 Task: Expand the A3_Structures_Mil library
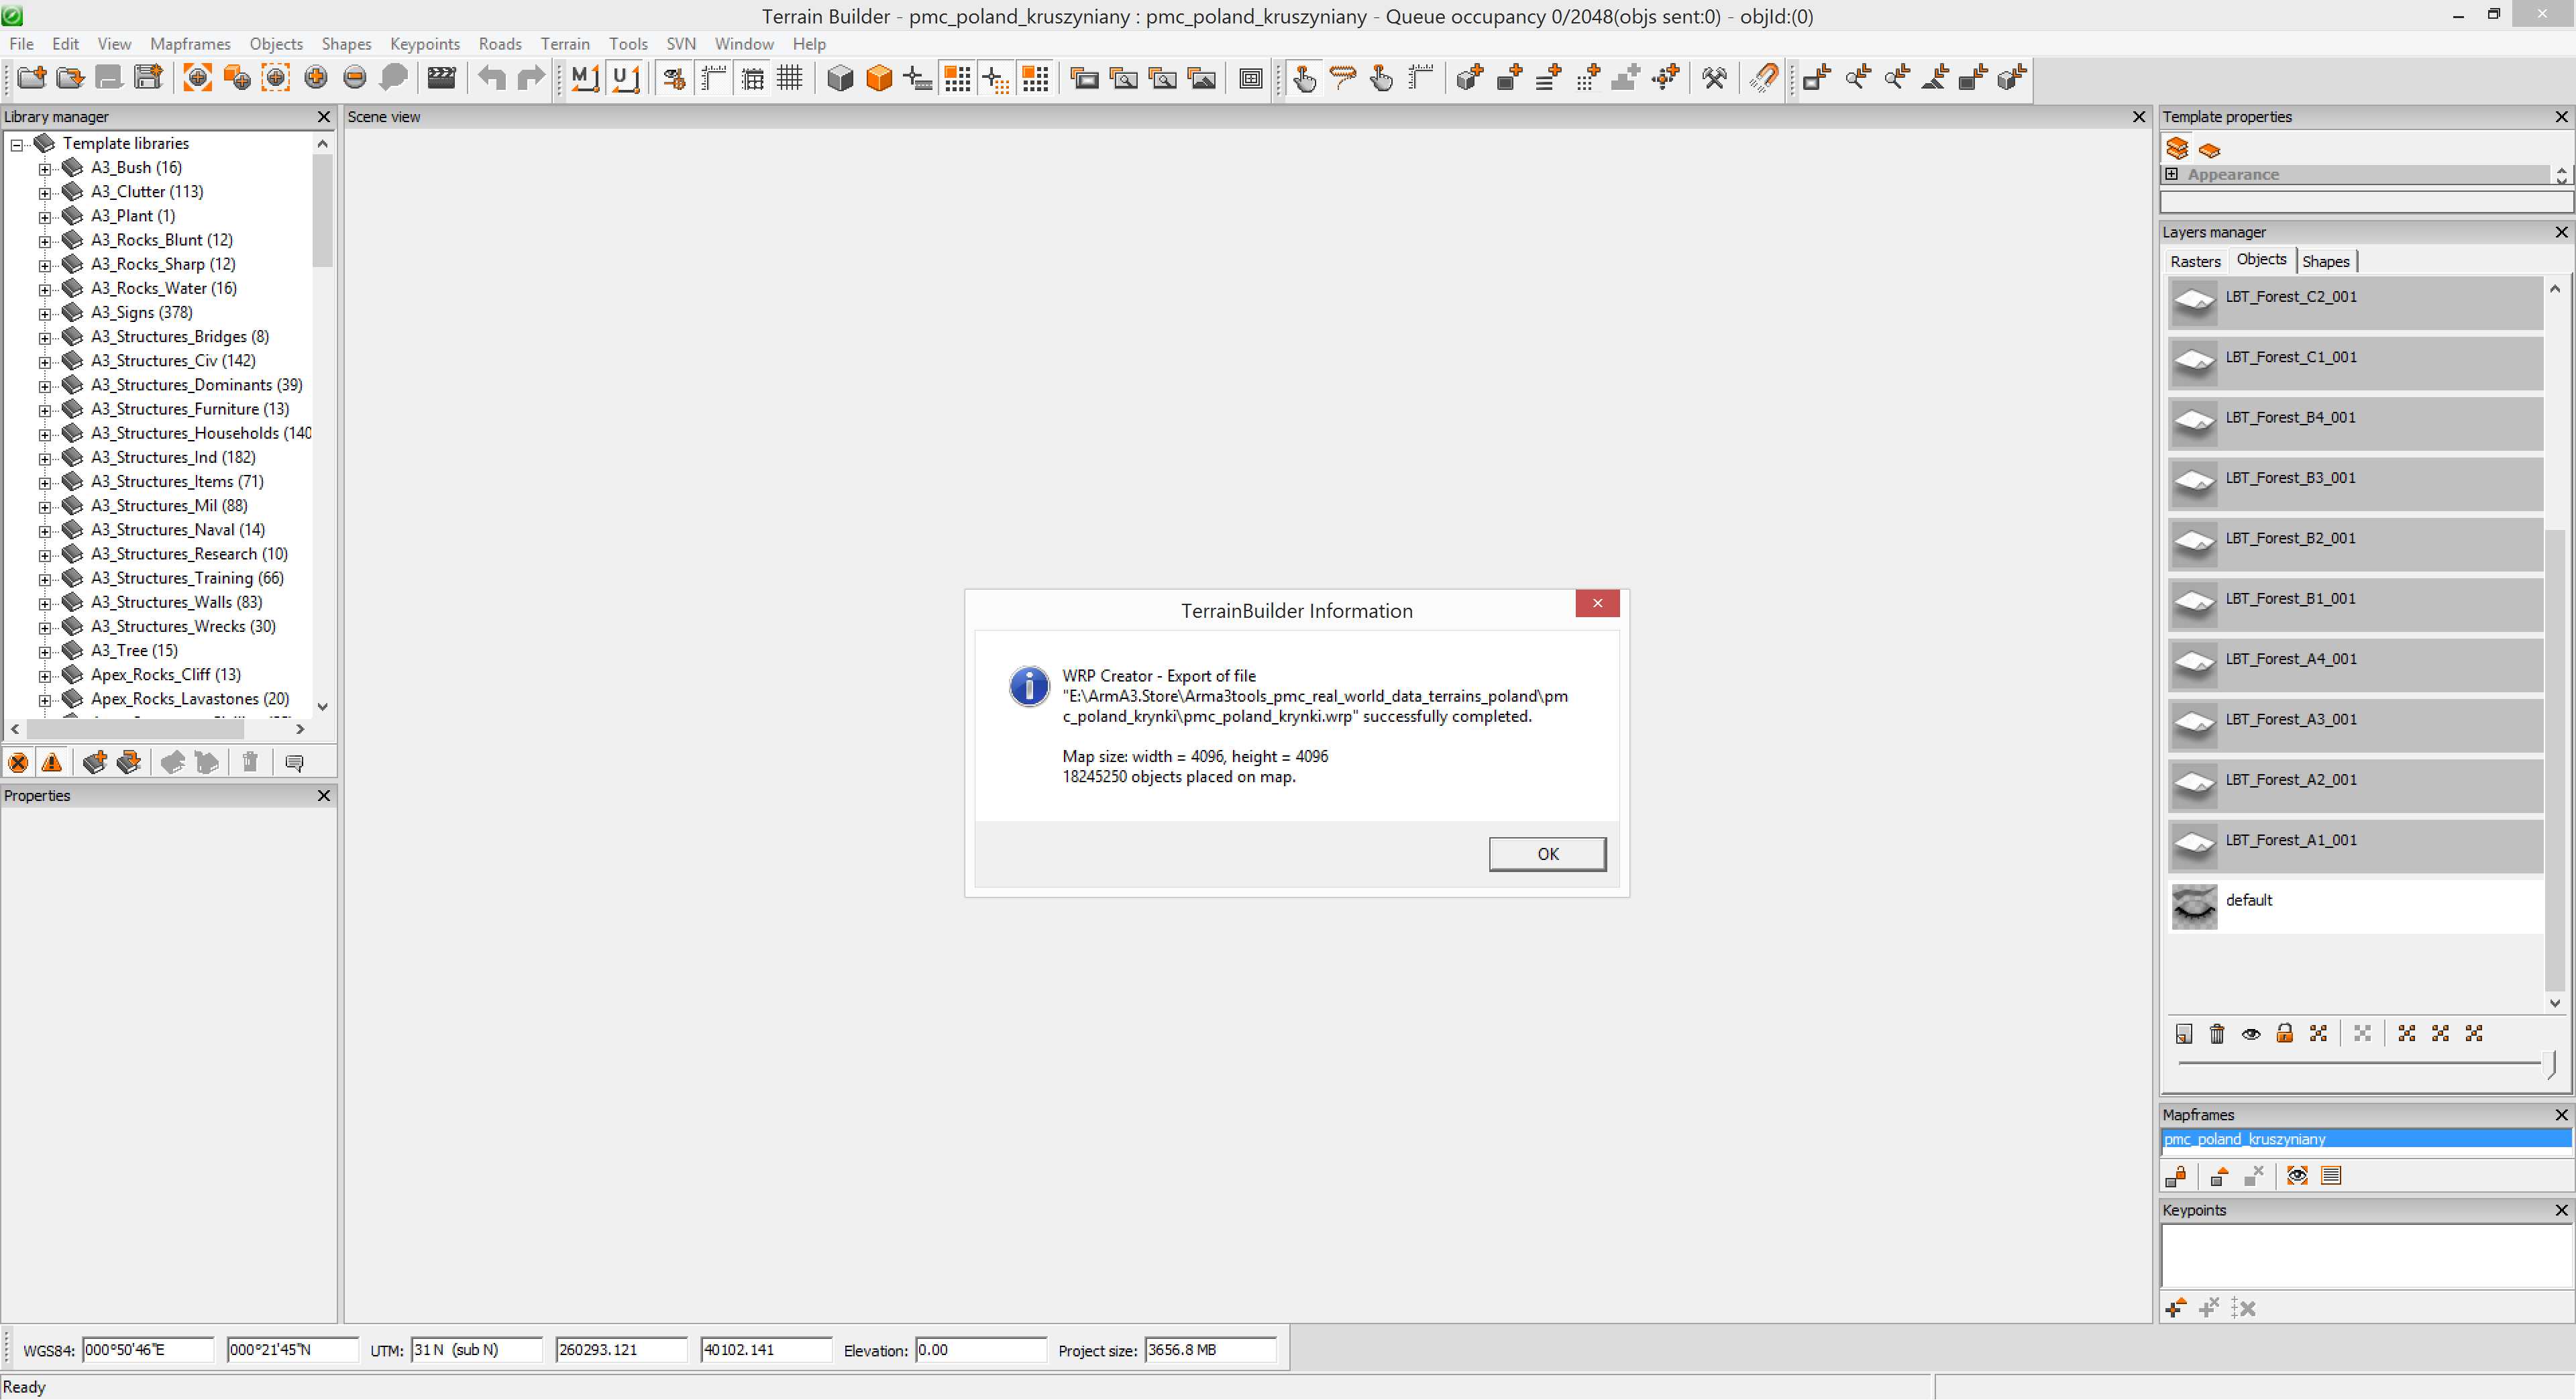point(45,507)
